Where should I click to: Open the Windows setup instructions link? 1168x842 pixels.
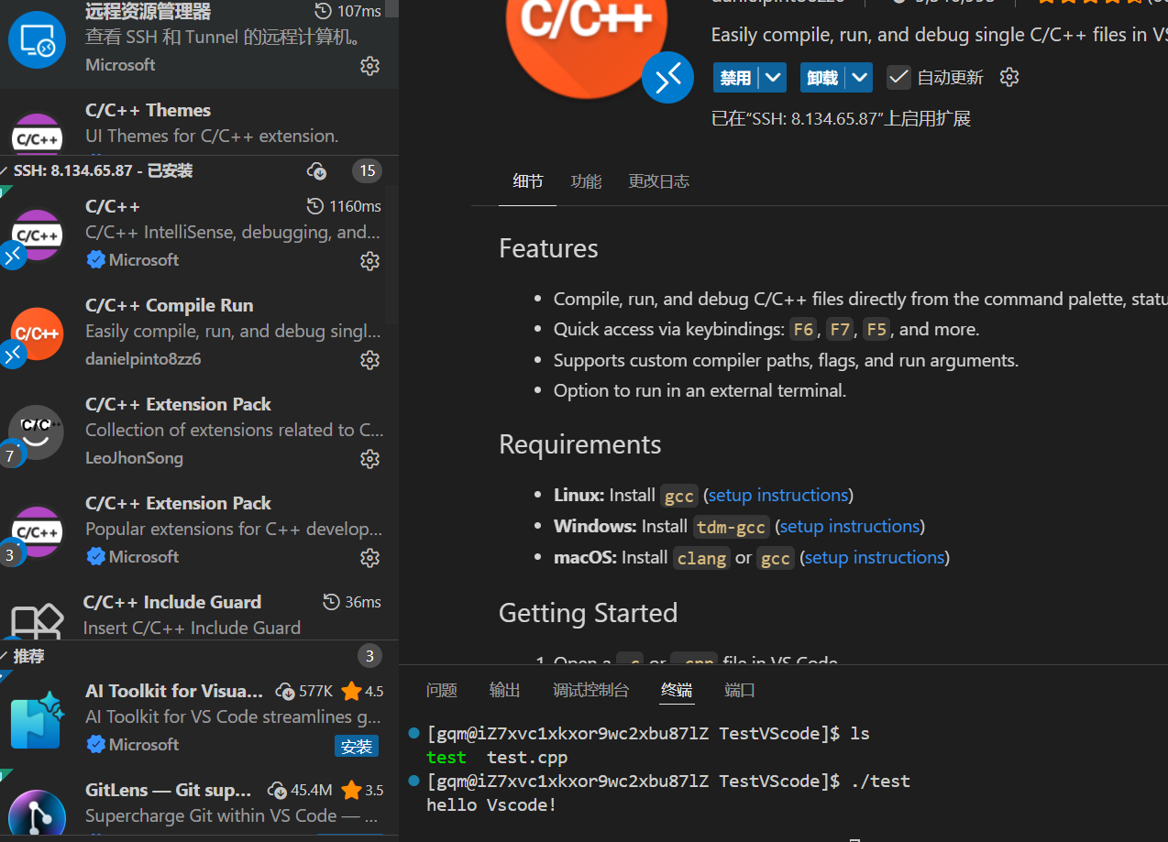(849, 526)
